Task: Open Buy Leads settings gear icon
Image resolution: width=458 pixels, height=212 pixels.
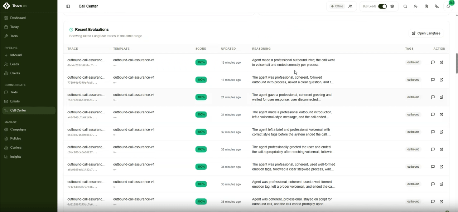Action: click(392, 6)
